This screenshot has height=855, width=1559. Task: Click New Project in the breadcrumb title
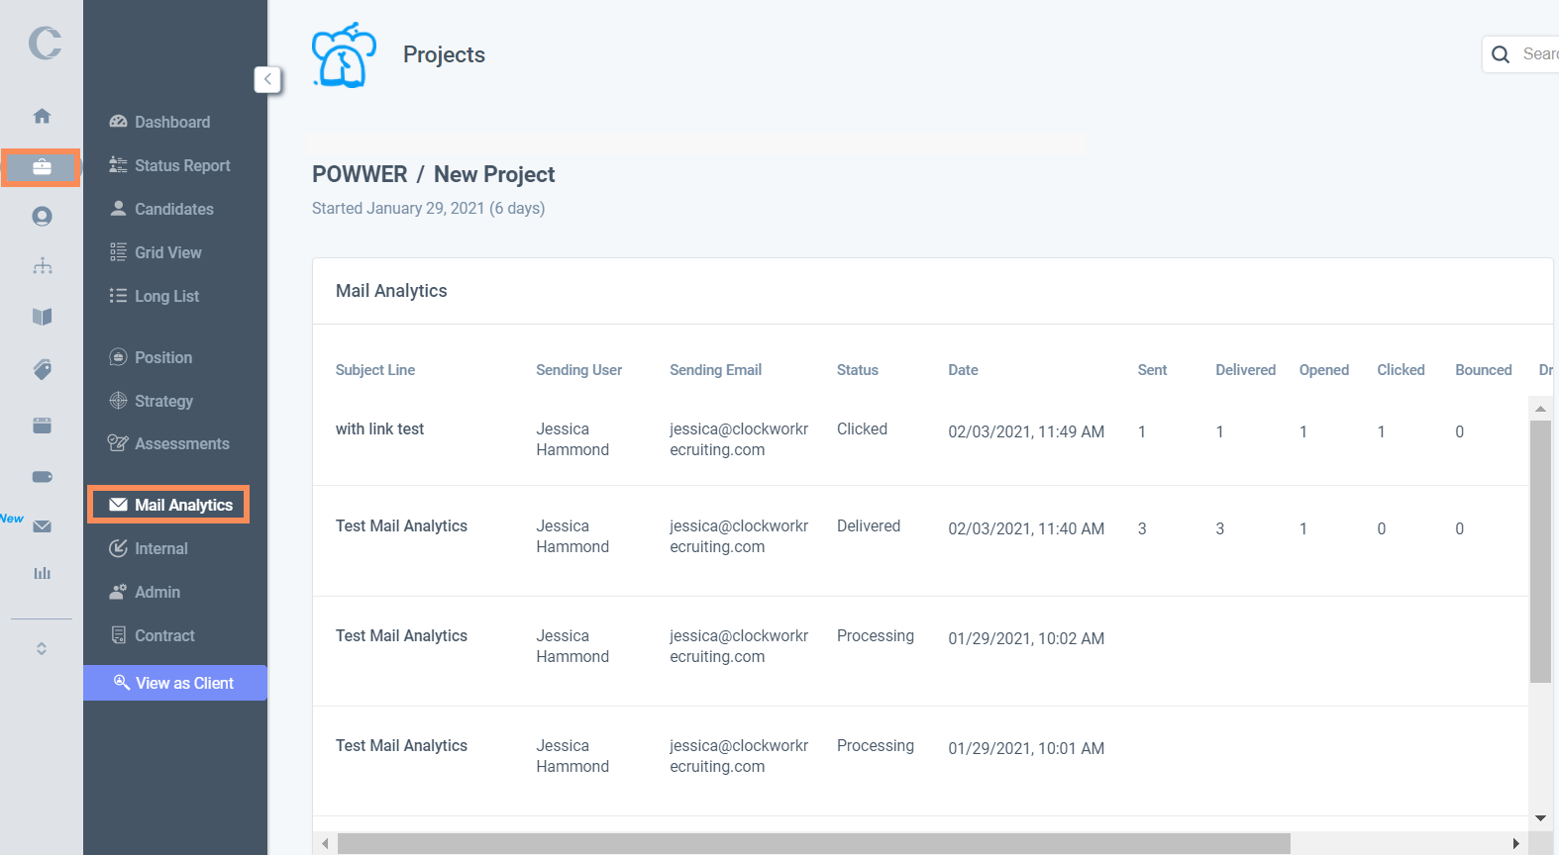(494, 174)
